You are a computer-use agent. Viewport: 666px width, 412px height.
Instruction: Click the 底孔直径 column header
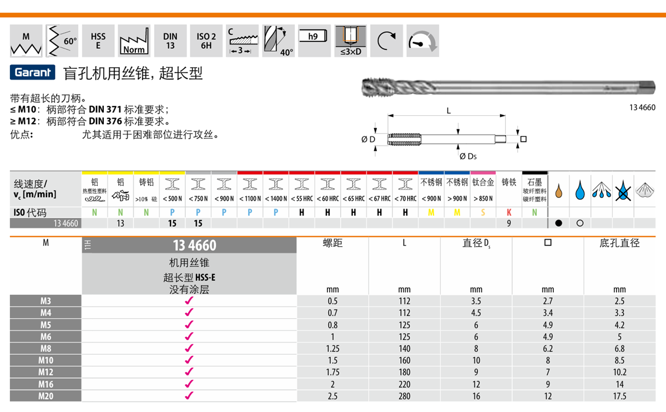pyautogui.click(x=620, y=243)
